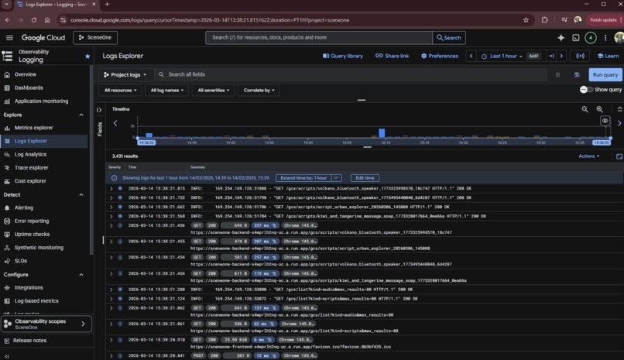Expand results to full screen icon

(619, 156)
